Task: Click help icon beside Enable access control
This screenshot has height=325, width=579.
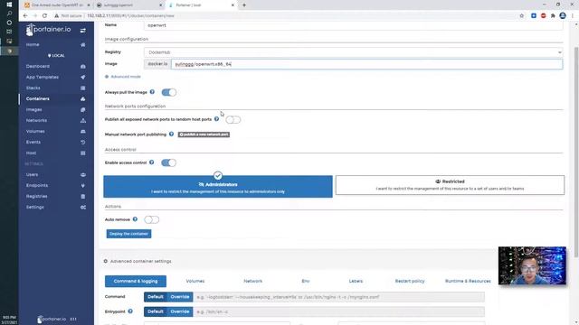Action: pyautogui.click(x=151, y=162)
